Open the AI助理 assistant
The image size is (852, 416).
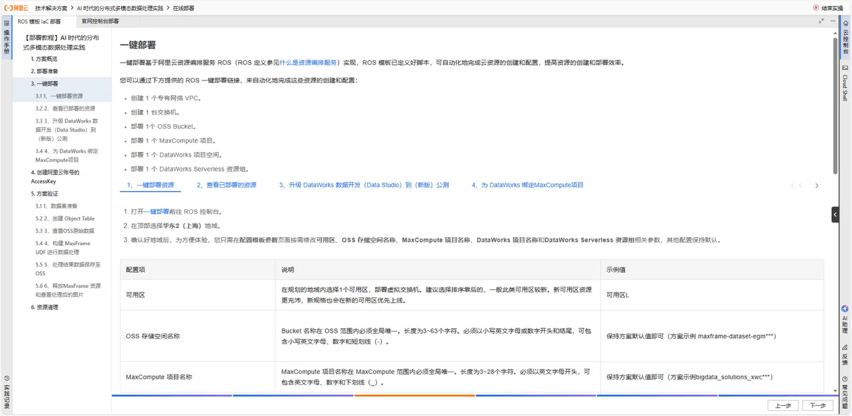pyautogui.click(x=845, y=320)
